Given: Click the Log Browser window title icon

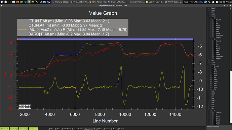Looking at the screenshot, I should [x=1, y=5].
